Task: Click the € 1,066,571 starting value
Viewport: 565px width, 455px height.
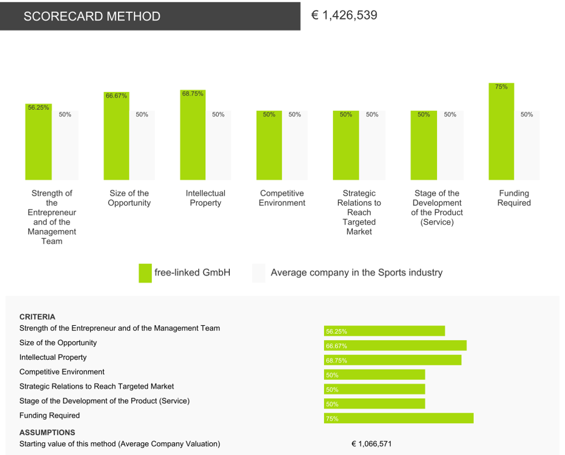Action: [x=371, y=444]
